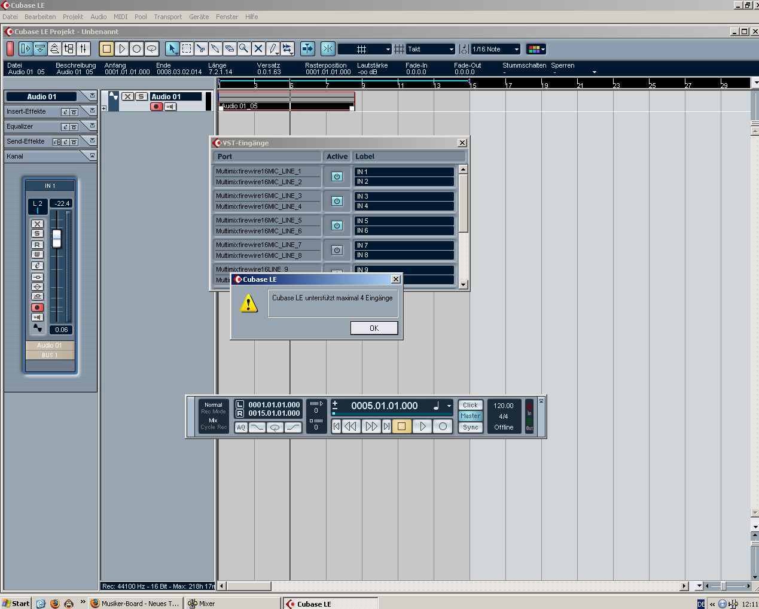Open the pool window toolbar icon

[x=69, y=49]
